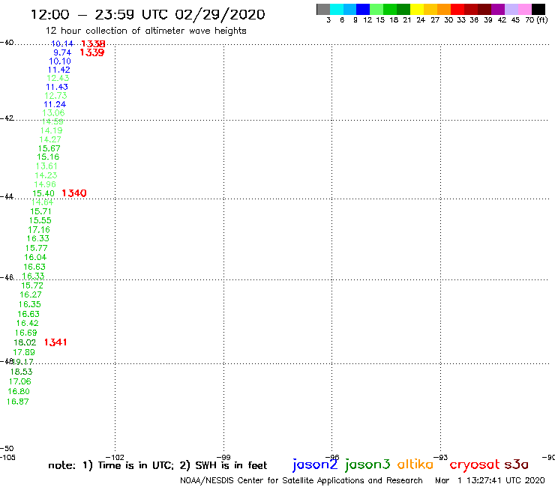
Task: Click the wave height value 14.96
Action: click(x=45, y=184)
